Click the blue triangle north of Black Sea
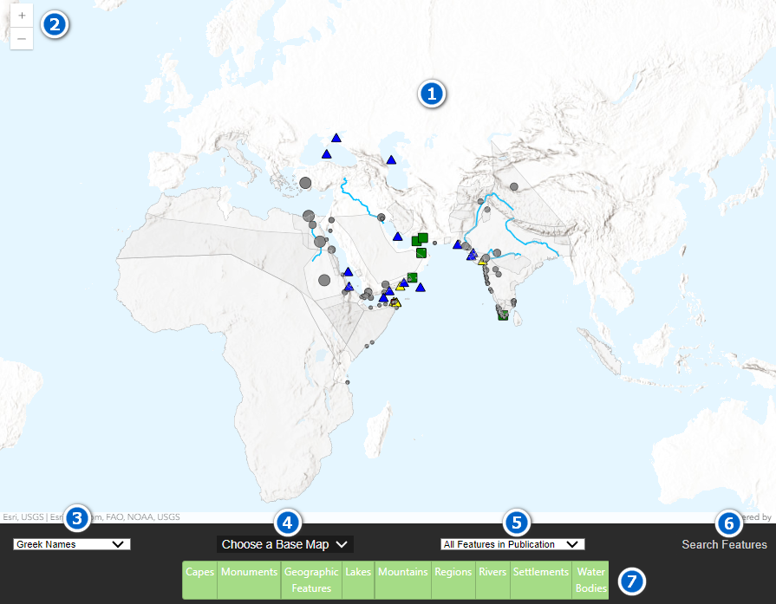The width and height of the screenshot is (776, 604). click(x=336, y=138)
